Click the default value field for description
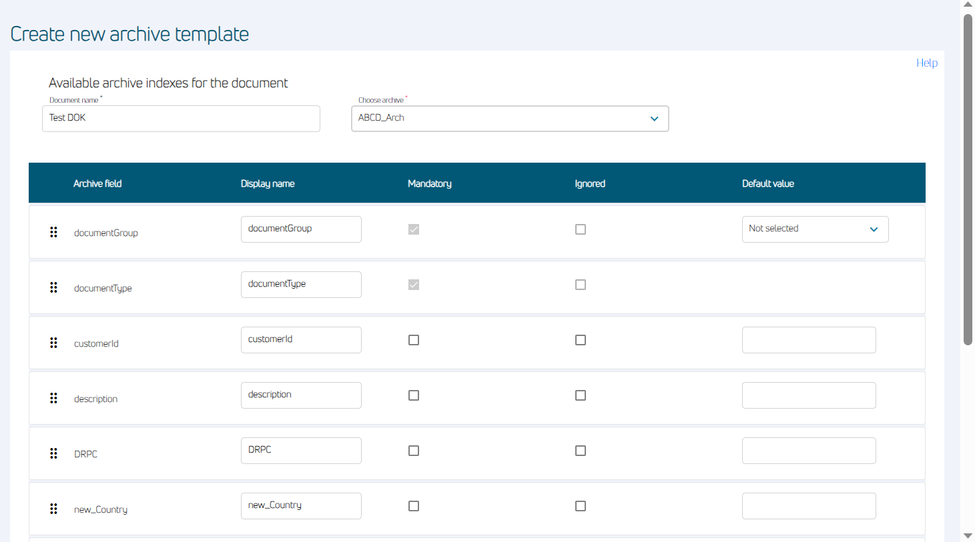 point(809,395)
